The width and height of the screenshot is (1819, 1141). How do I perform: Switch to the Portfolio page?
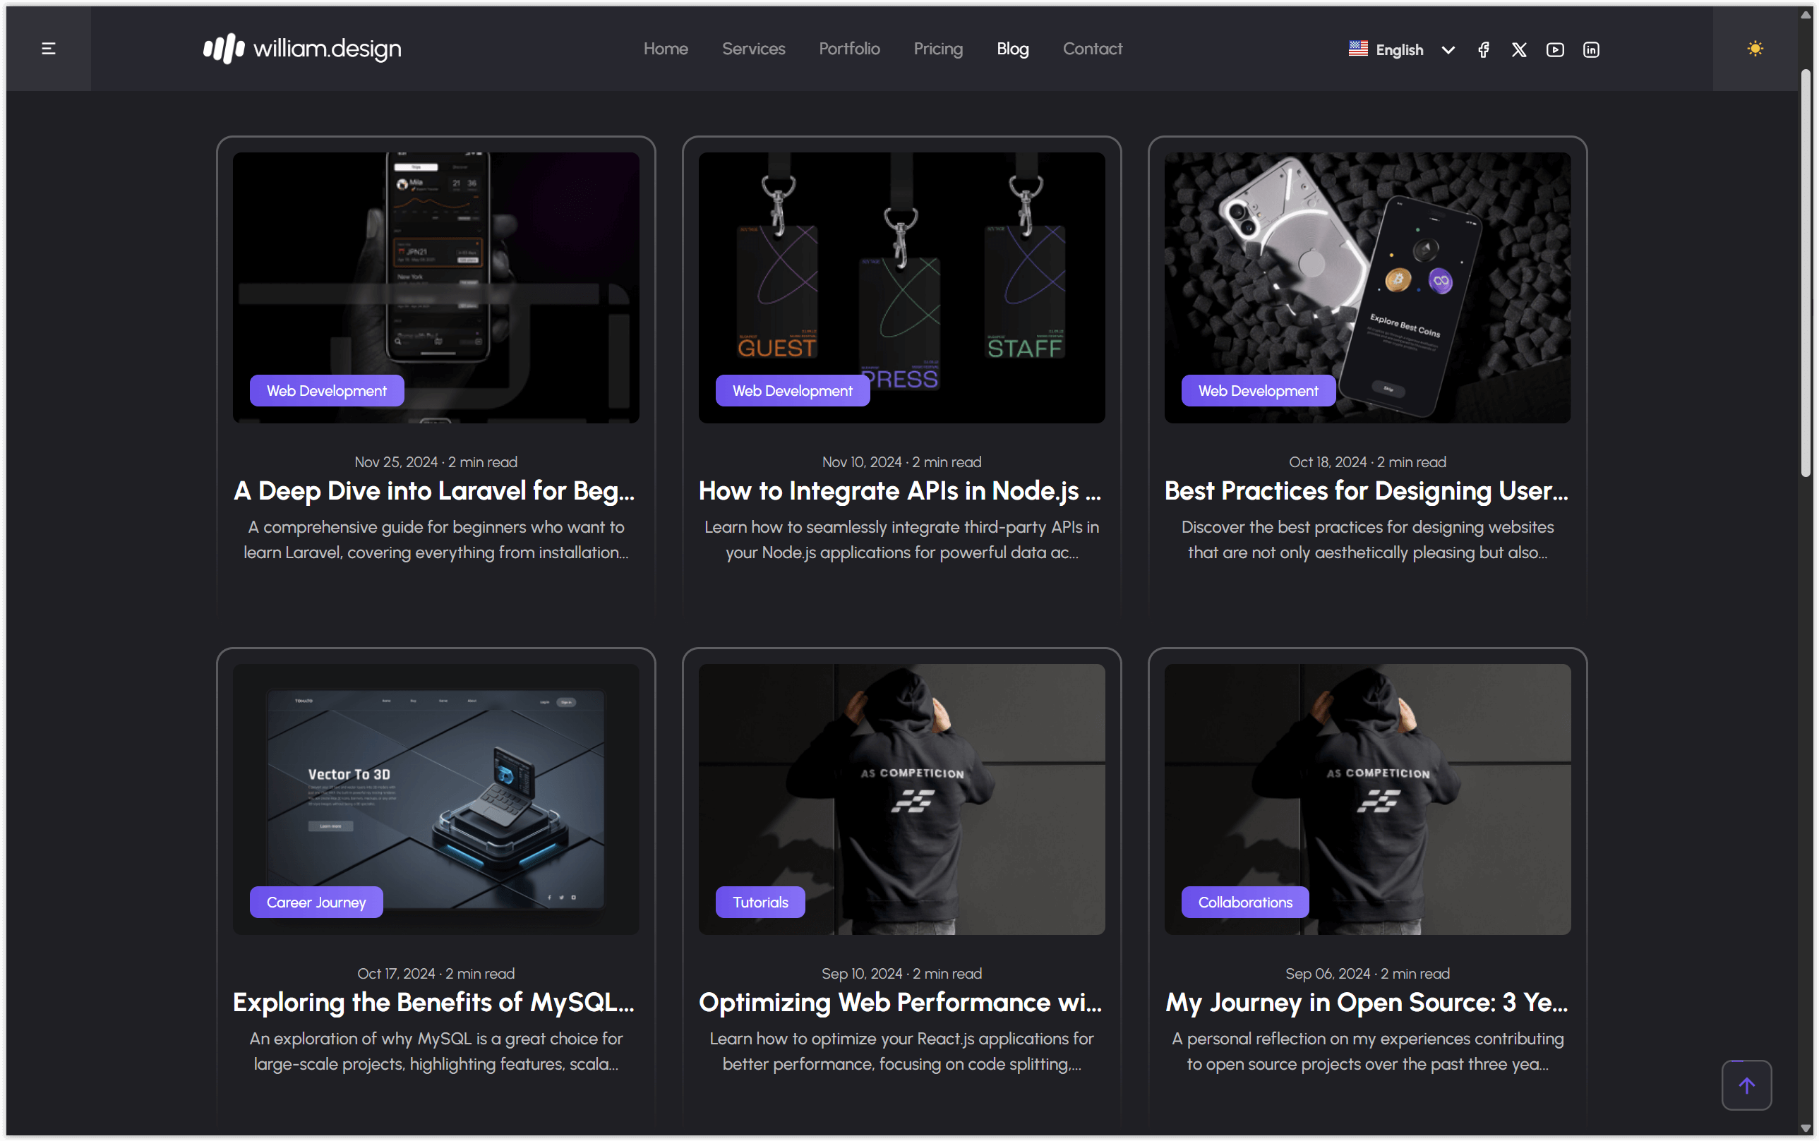[x=849, y=48]
